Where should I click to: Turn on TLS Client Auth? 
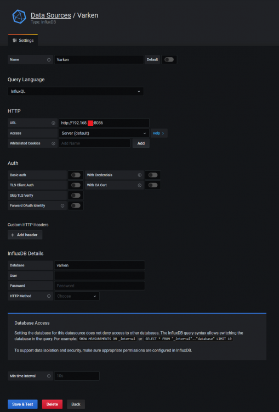[x=76, y=185]
